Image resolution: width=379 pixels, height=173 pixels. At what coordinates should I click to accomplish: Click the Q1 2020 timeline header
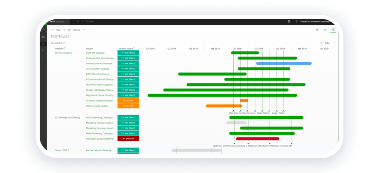(324, 48)
